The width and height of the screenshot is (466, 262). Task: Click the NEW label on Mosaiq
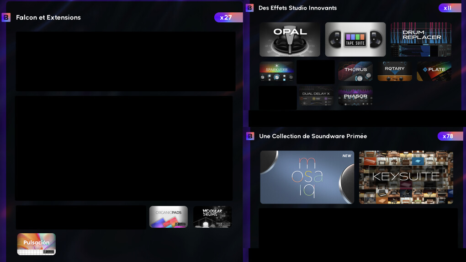click(346, 156)
